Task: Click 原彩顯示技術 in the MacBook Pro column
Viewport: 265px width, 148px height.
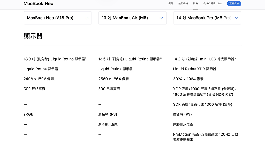Action: click(183, 124)
